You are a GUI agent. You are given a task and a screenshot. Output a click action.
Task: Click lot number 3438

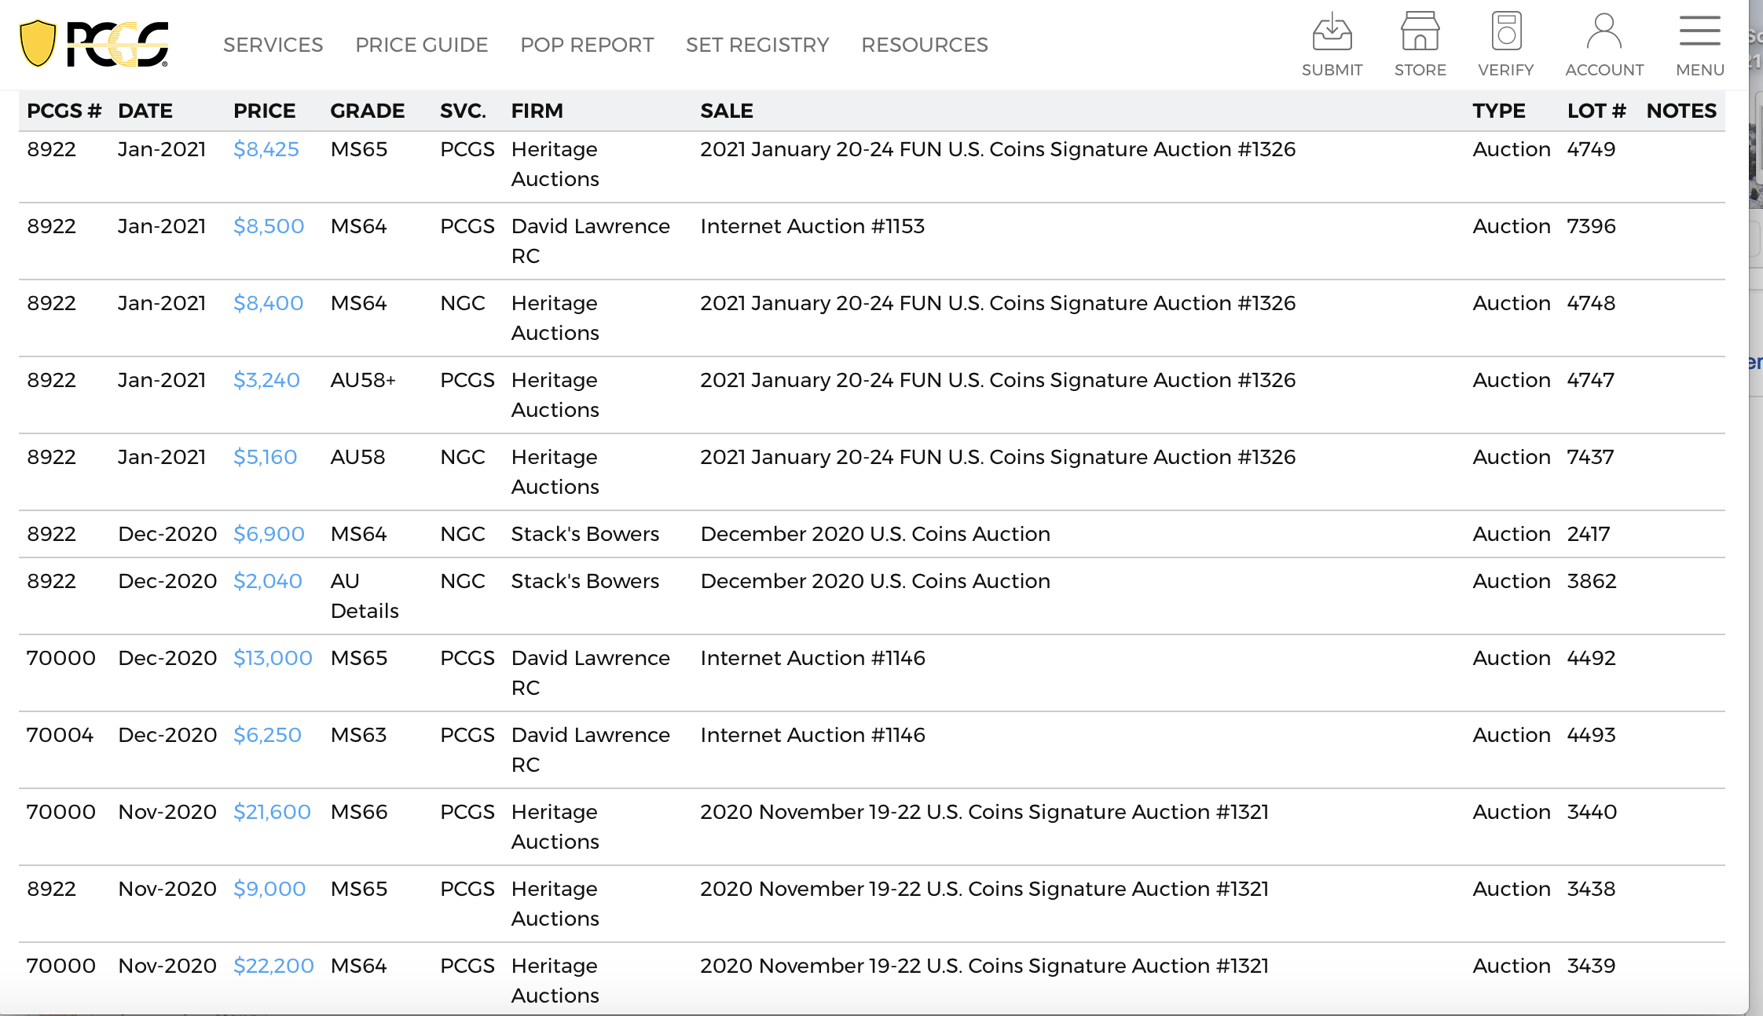click(1591, 889)
